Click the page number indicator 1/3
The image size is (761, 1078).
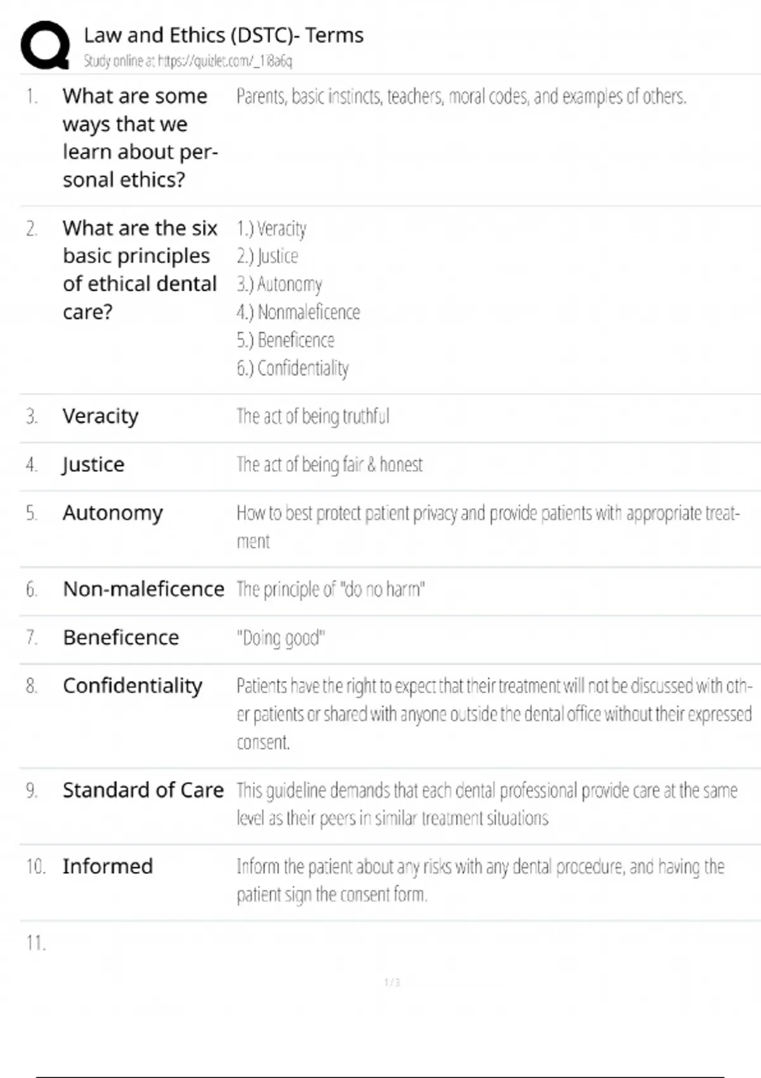pos(392,982)
